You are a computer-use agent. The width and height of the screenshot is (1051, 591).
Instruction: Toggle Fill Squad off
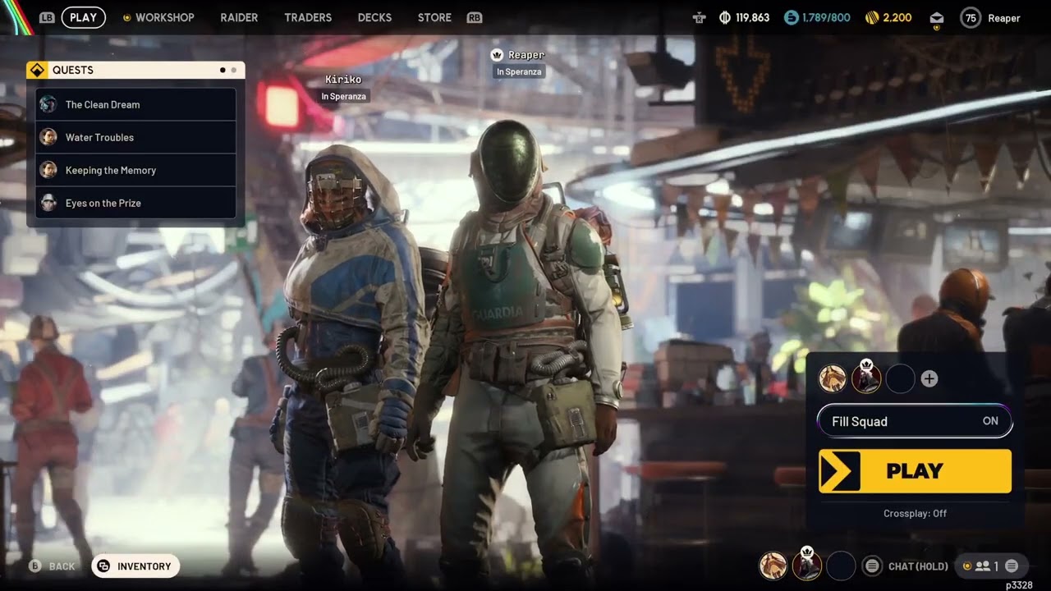pyautogui.click(x=916, y=421)
